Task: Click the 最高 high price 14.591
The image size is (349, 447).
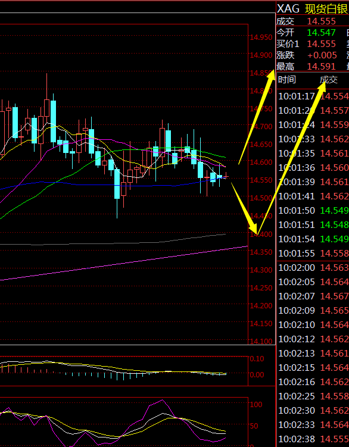Action: click(x=322, y=67)
